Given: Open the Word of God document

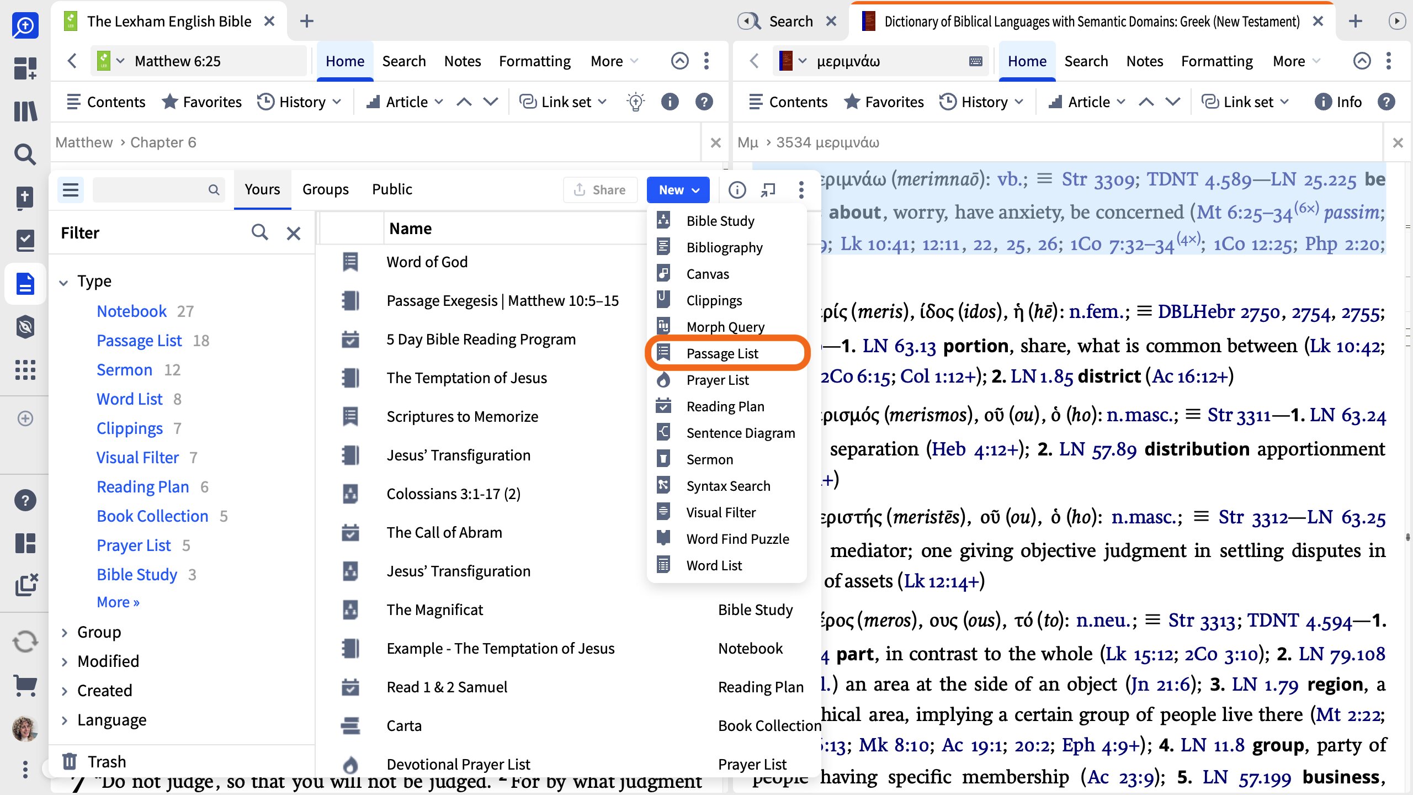Looking at the screenshot, I should click(x=427, y=262).
